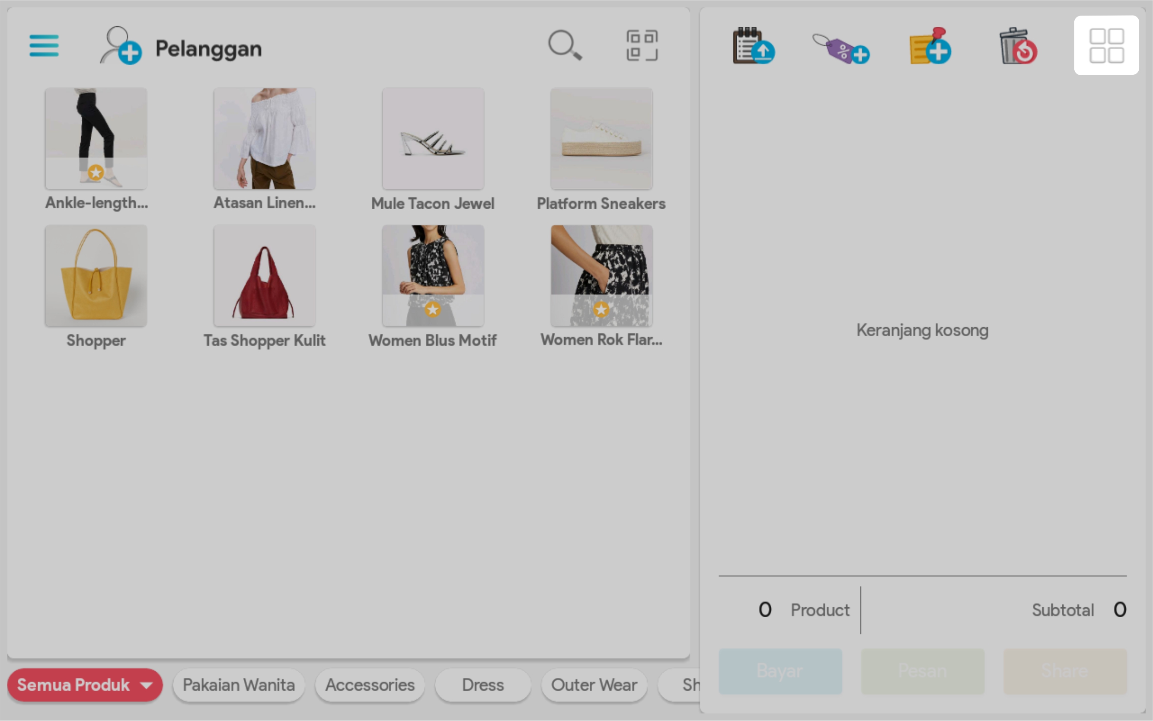Click the add customer icon
Screen dimensions: 1153x721
coord(120,46)
